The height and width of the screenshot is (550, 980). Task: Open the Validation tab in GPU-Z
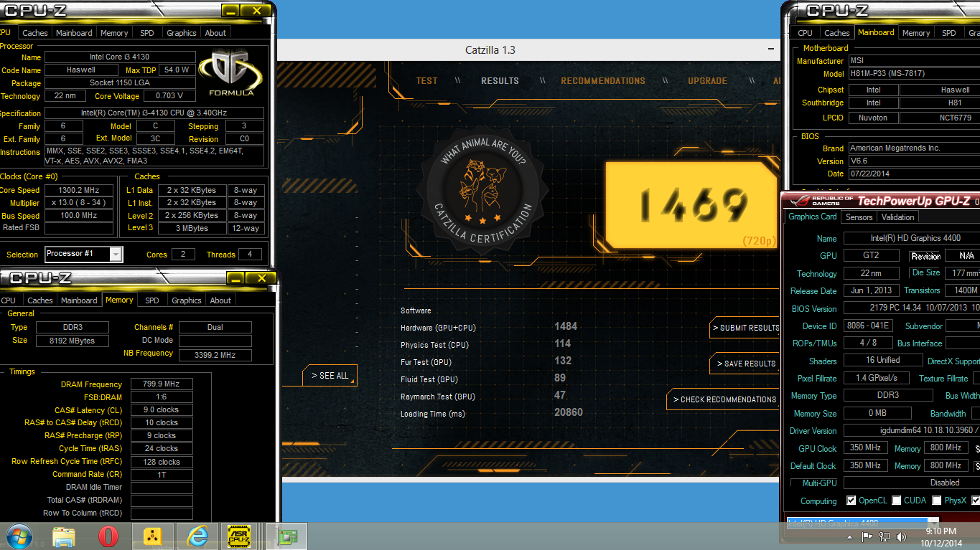pyautogui.click(x=898, y=217)
